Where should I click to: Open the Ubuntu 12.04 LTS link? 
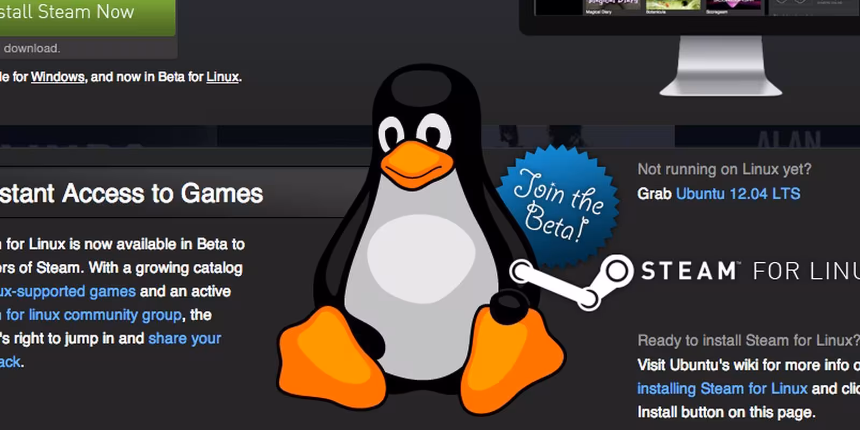738,193
